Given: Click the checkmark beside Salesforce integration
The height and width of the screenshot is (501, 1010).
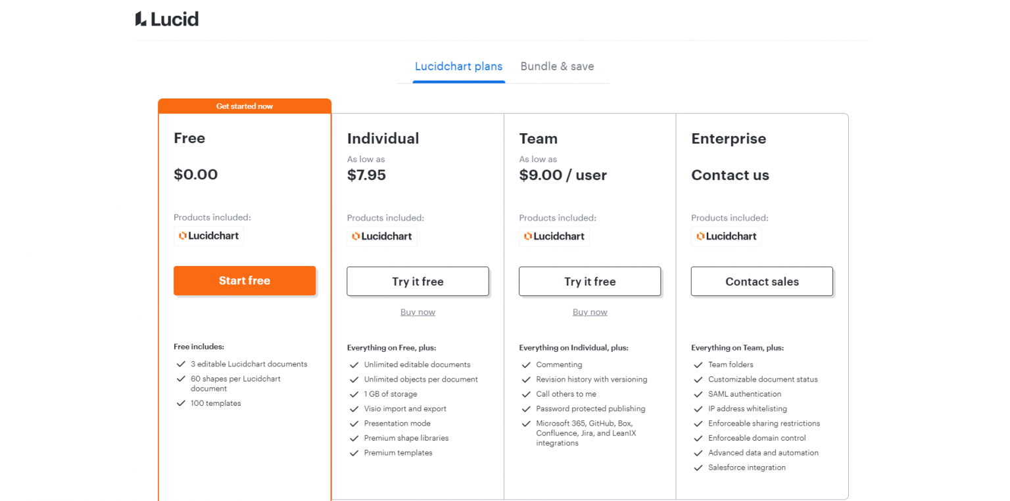Looking at the screenshot, I should (x=698, y=467).
